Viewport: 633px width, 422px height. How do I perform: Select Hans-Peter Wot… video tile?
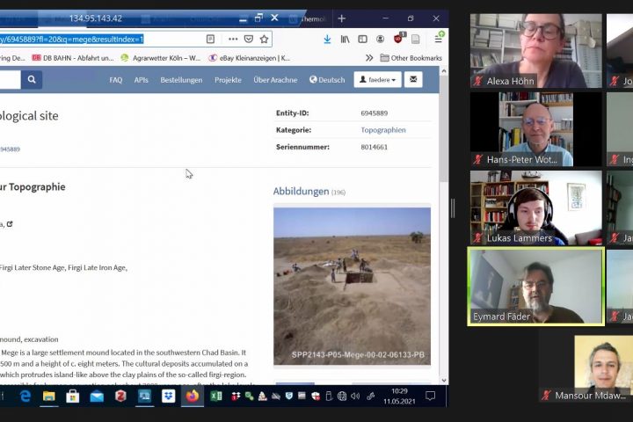pyautogui.click(x=535, y=129)
